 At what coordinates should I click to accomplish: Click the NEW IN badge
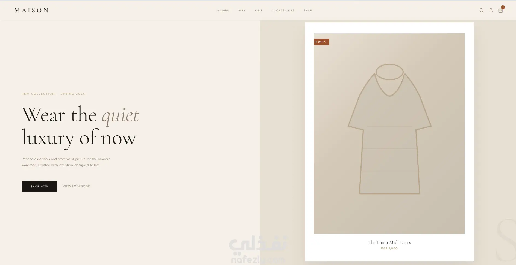321,42
